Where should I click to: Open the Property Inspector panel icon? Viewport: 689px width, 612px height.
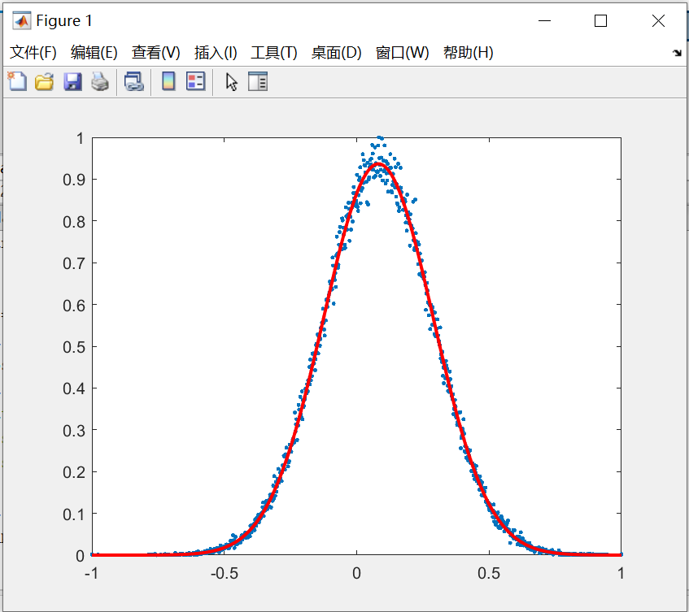[258, 81]
